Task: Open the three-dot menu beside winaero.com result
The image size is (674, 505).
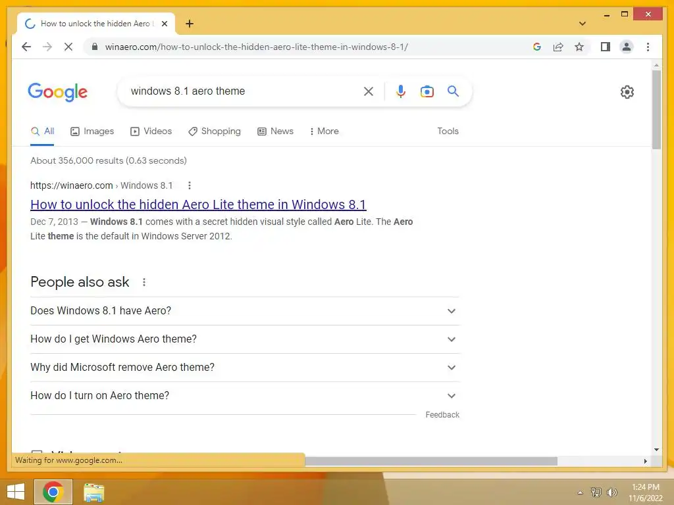Action: click(190, 185)
